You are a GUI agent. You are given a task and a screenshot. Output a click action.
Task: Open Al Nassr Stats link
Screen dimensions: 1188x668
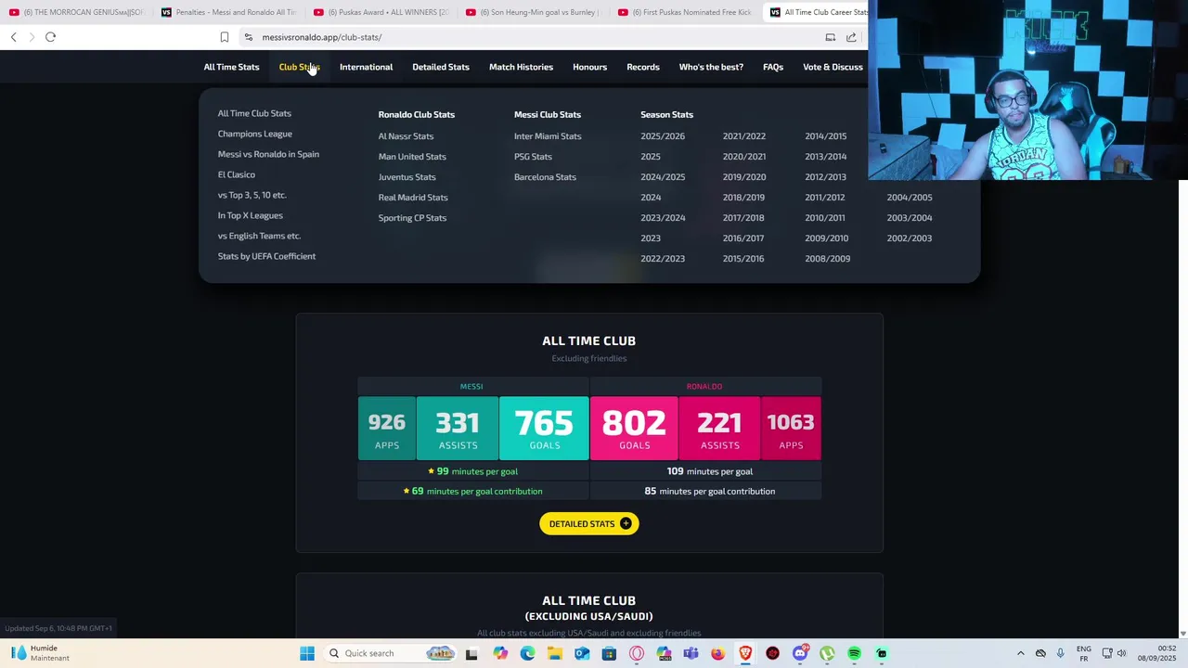click(406, 136)
